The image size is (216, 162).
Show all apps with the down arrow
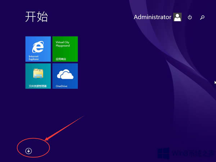[28, 151]
